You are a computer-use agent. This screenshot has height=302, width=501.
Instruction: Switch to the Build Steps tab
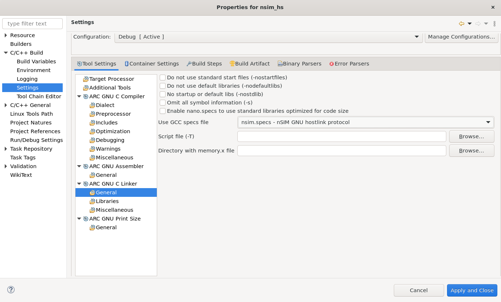click(x=204, y=64)
